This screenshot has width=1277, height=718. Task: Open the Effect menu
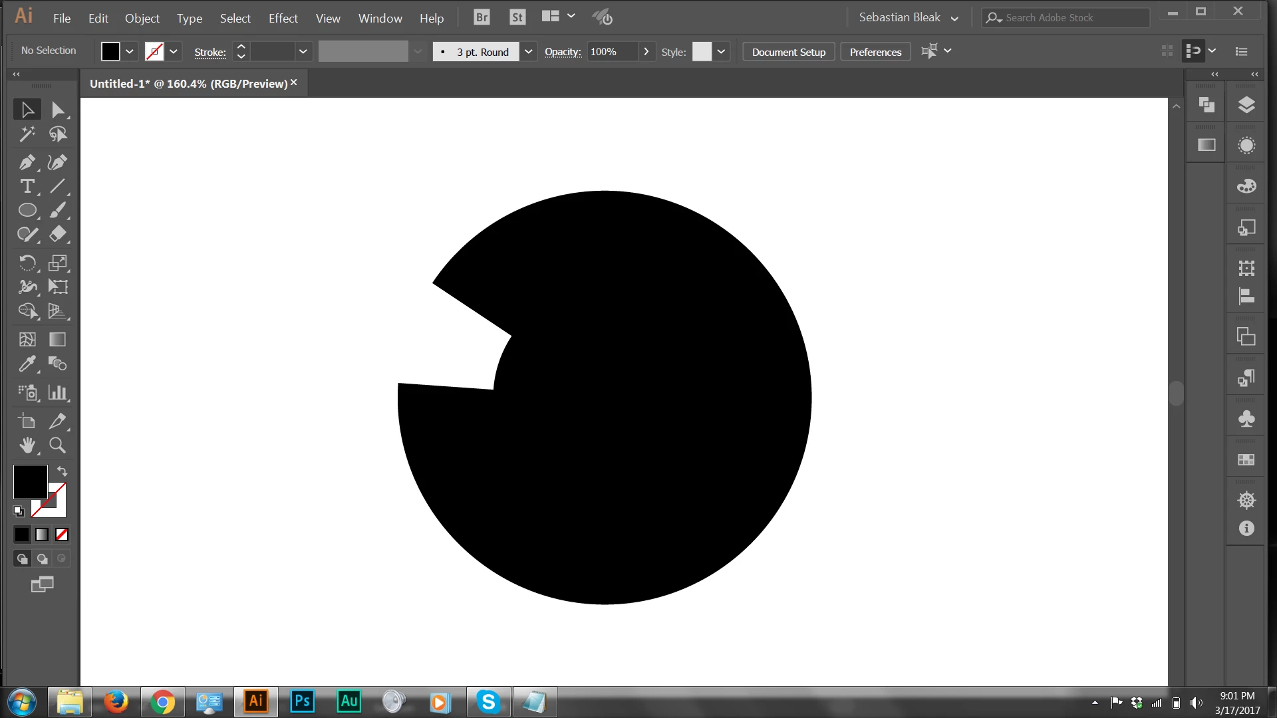click(283, 19)
